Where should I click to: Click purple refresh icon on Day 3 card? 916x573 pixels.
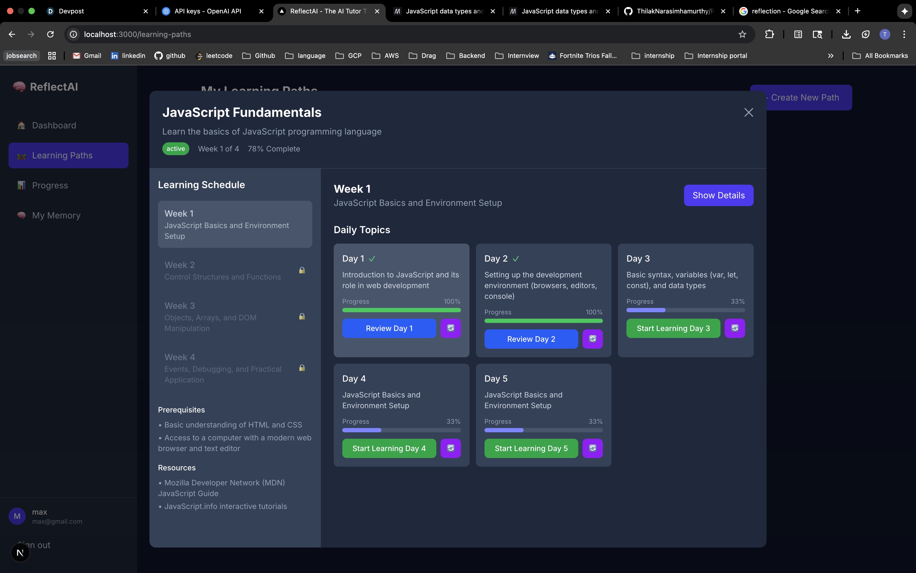(x=735, y=328)
